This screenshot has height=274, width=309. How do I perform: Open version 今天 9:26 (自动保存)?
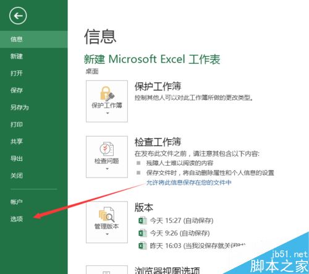click(x=180, y=233)
